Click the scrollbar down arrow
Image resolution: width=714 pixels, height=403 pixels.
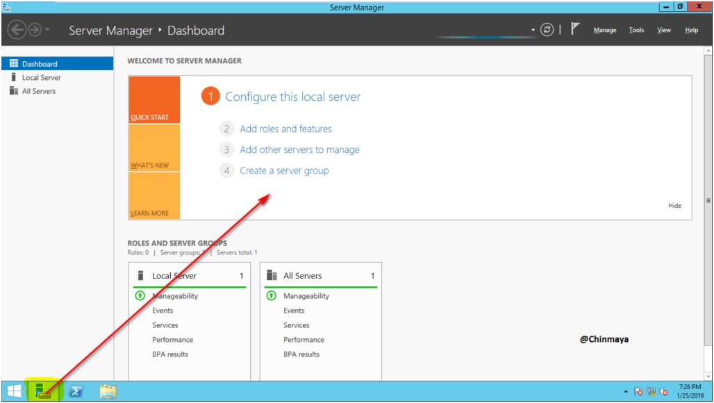pos(708,376)
